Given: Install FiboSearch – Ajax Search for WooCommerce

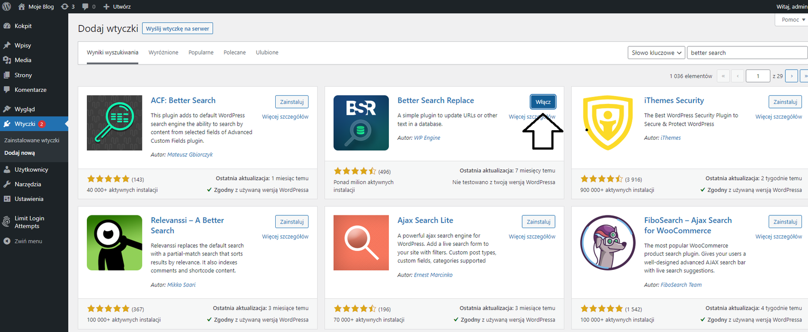Looking at the screenshot, I should (x=785, y=222).
